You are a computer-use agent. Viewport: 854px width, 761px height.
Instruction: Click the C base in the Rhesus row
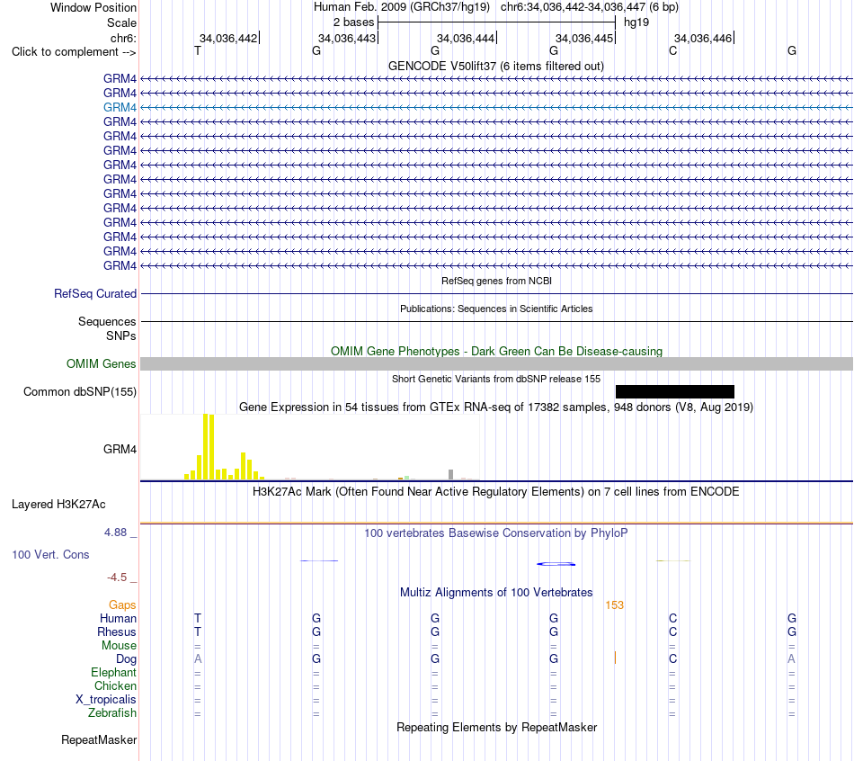click(672, 631)
